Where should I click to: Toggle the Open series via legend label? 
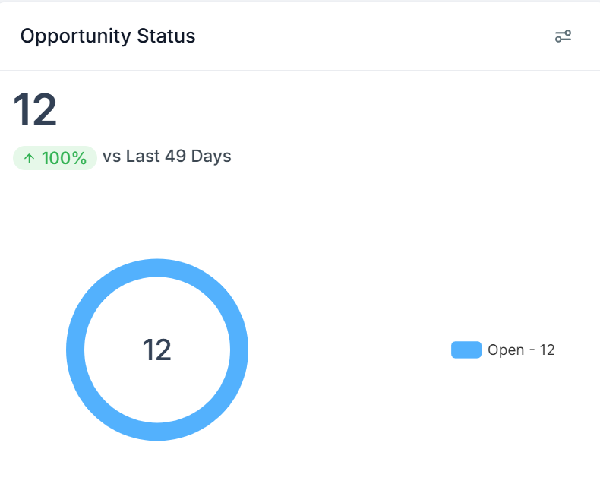[x=521, y=350]
